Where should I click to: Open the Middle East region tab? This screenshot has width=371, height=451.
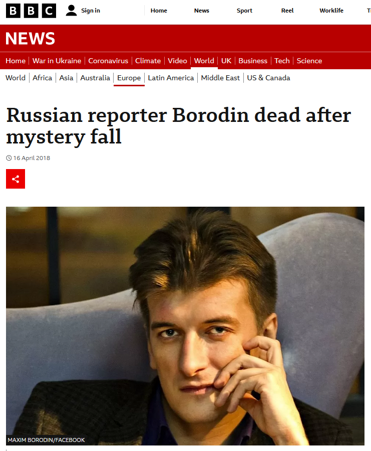point(220,78)
